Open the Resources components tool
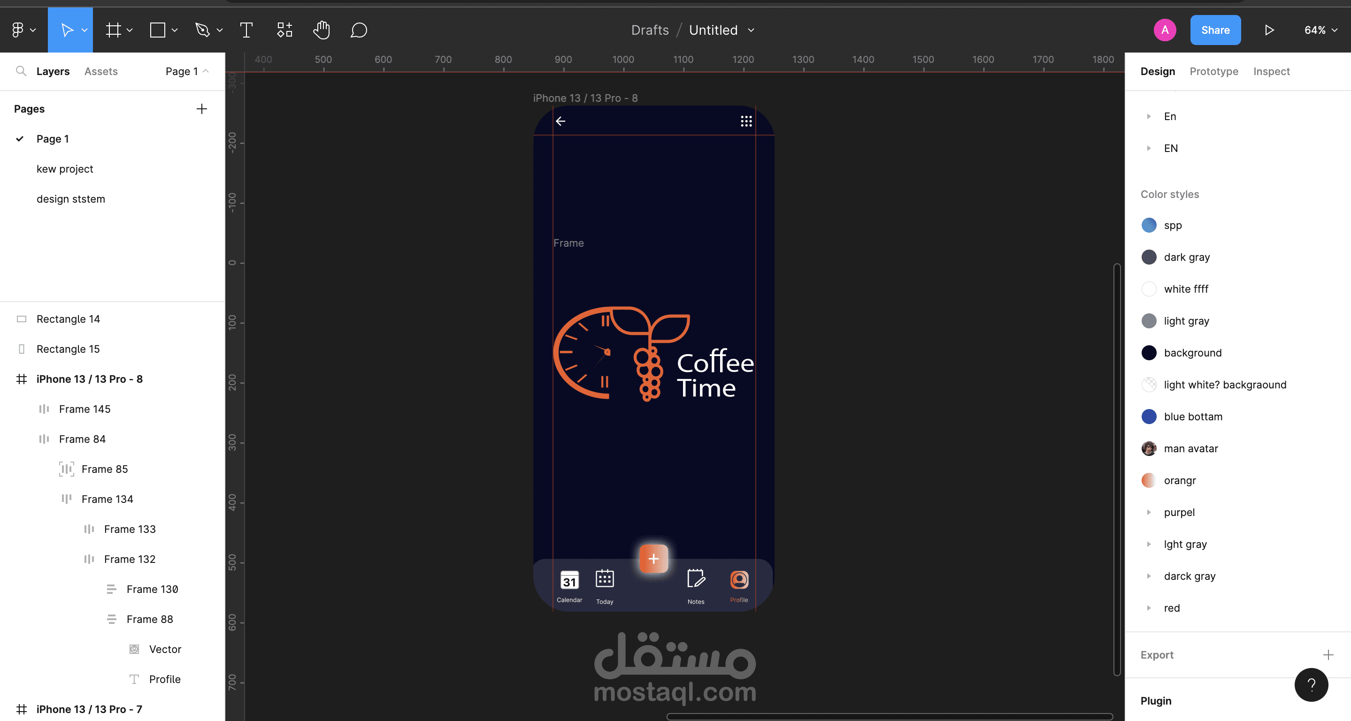The height and width of the screenshot is (721, 1351). coord(284,30)
